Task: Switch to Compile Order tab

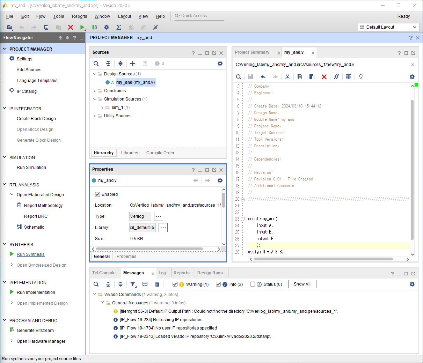Action: [160, 153]
